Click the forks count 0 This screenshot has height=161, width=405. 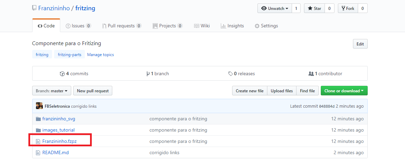(363, 8)
